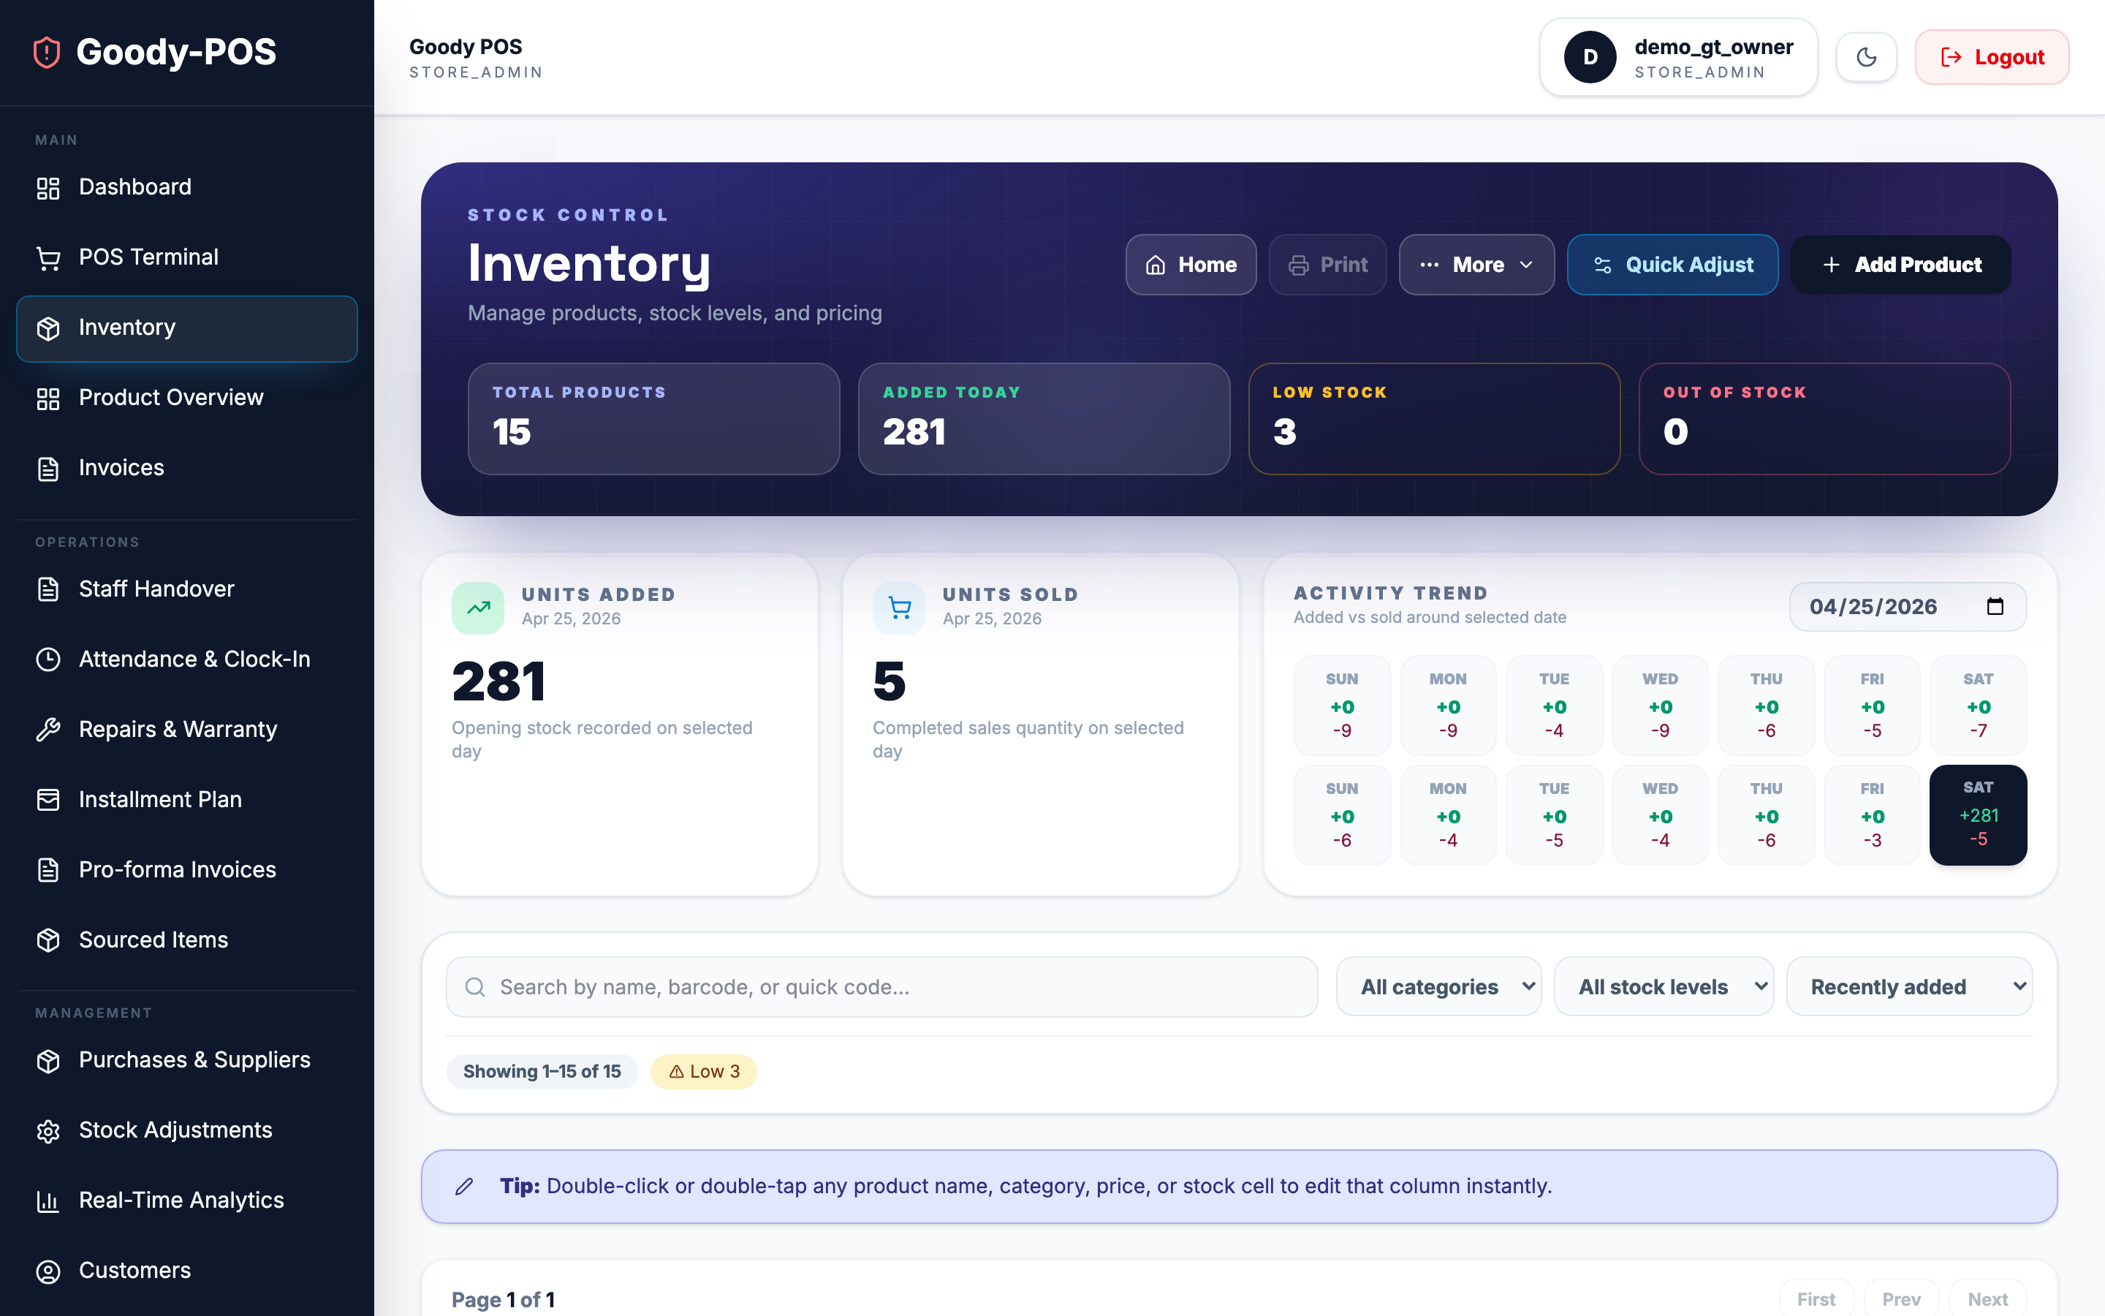Open Dashboard via its grid icon

coord(48,187)
